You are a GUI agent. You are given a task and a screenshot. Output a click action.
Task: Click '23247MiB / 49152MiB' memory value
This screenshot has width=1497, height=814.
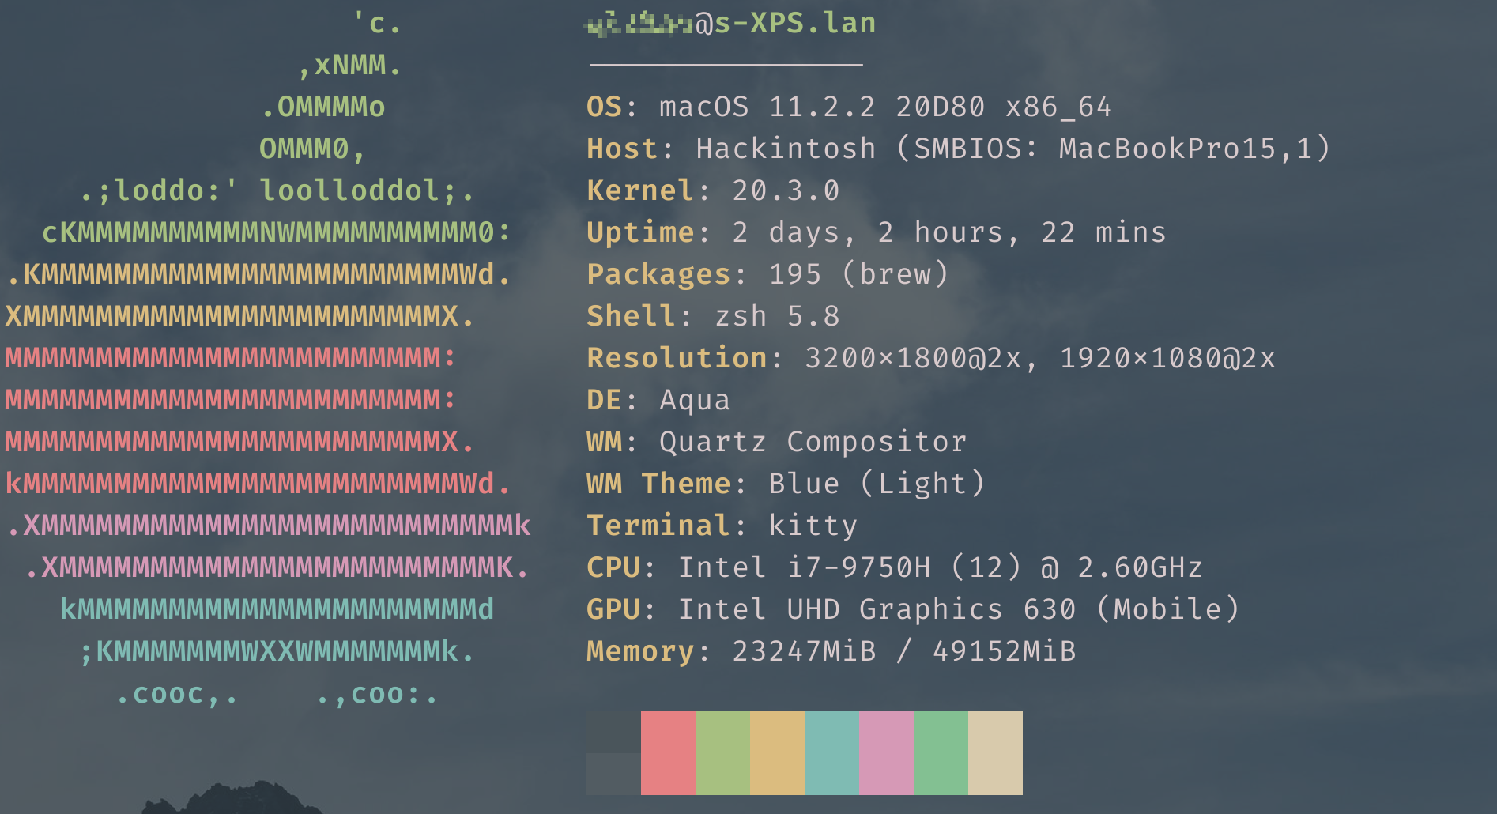pos(904,651)
